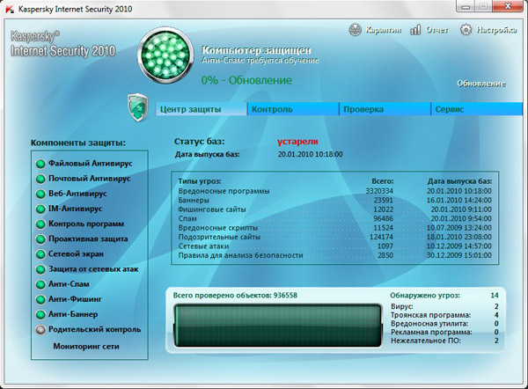Switch to the Сервис tab
The height and width of the screenshot is (389, 528).
click(x=477, y=109)
